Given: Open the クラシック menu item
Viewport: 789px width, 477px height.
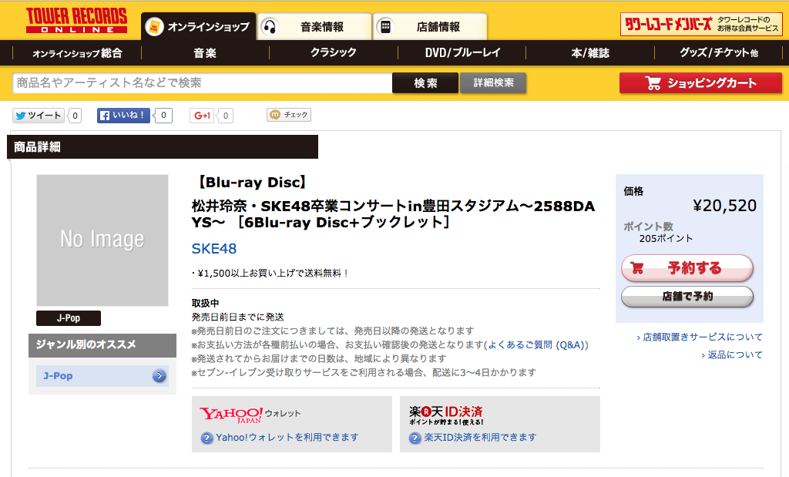Looking at the screenshot, I should pyautogui.click(x=334, y=53).
